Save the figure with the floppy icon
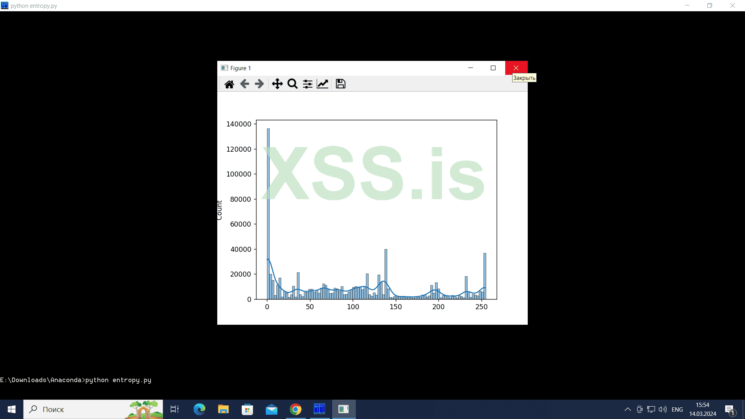Viewport: 745px width, 419px height. pos(340,84)
